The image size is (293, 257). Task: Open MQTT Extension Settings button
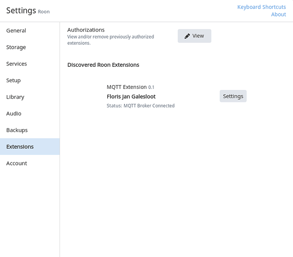tap(233, 96)
